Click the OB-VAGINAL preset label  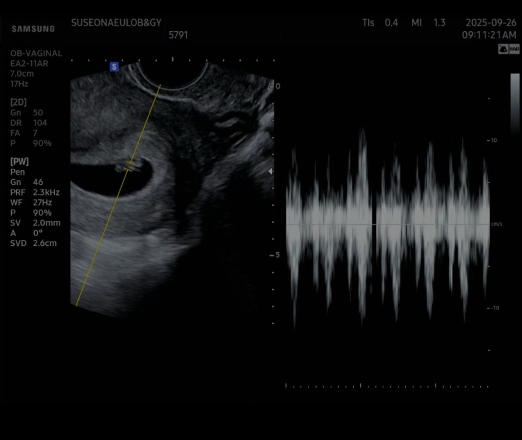point(36,53)
